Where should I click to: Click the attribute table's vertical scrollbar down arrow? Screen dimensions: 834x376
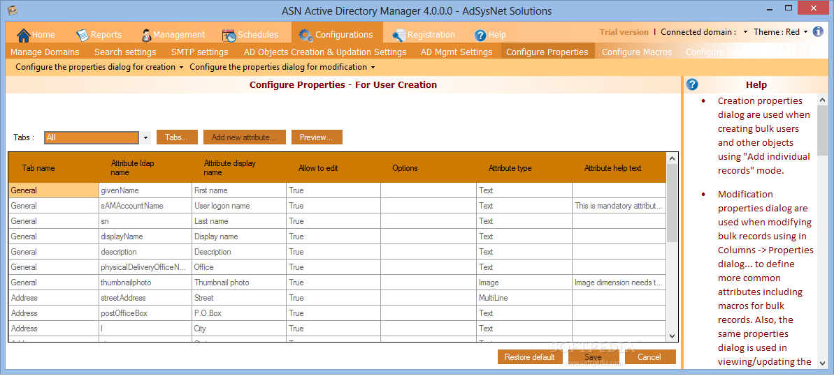tap(672, 336)
